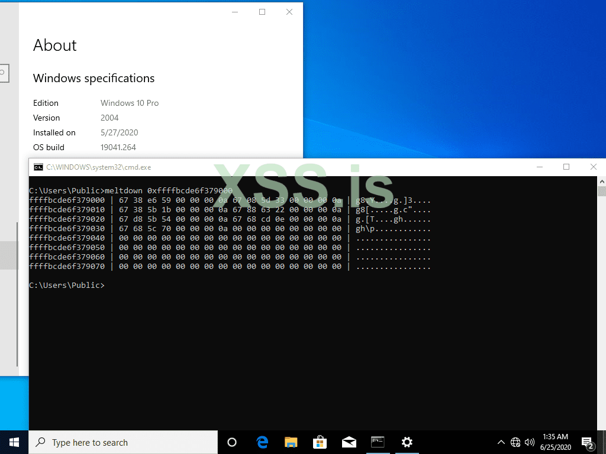Select the Command Prompt taskbar icon
Viewport: 606px width, 454px height.
click(x=378, y=442)
